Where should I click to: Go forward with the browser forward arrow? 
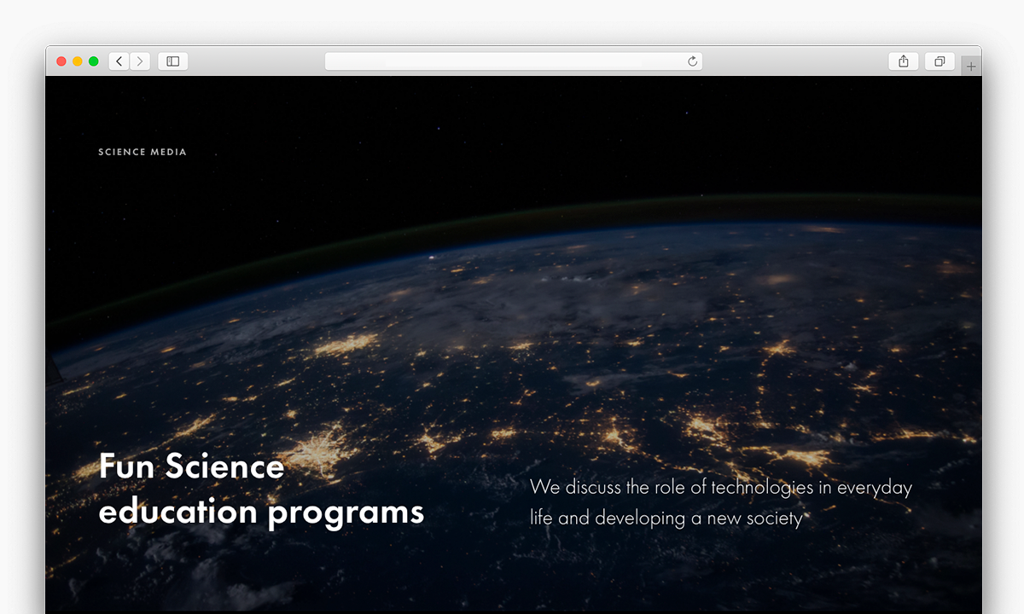(140, 61)
